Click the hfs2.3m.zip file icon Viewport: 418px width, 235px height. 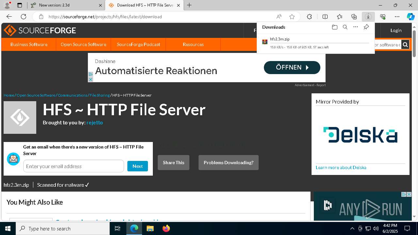point(265,41)
